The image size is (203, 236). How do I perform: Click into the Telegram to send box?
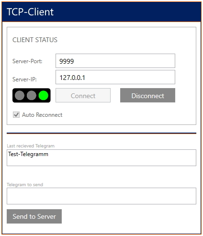101,196
